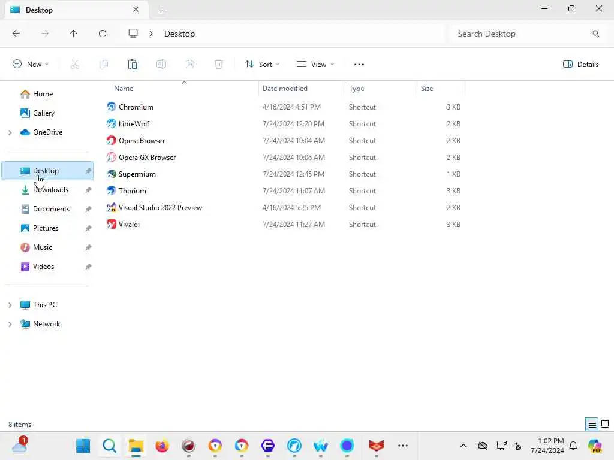Click the Opera GX Browser shortcut icon
This screenshot has width=614, height=460.
click(111, 158)
